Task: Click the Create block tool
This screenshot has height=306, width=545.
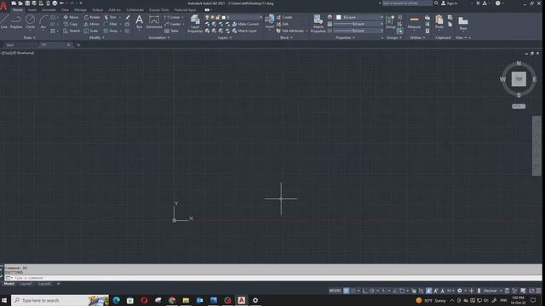Action: [x=284, y=17]
